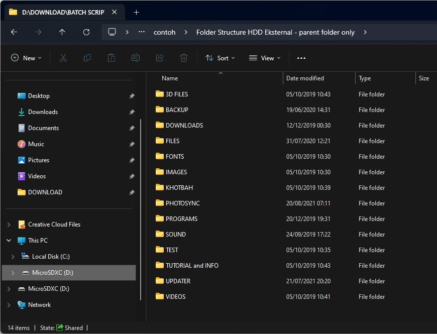
Task: Unpin Documents using its pin icon
Action: pos(132,129)
